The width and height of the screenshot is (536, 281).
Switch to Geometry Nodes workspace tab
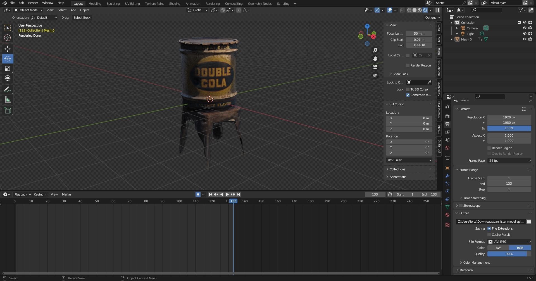(259, 4)
